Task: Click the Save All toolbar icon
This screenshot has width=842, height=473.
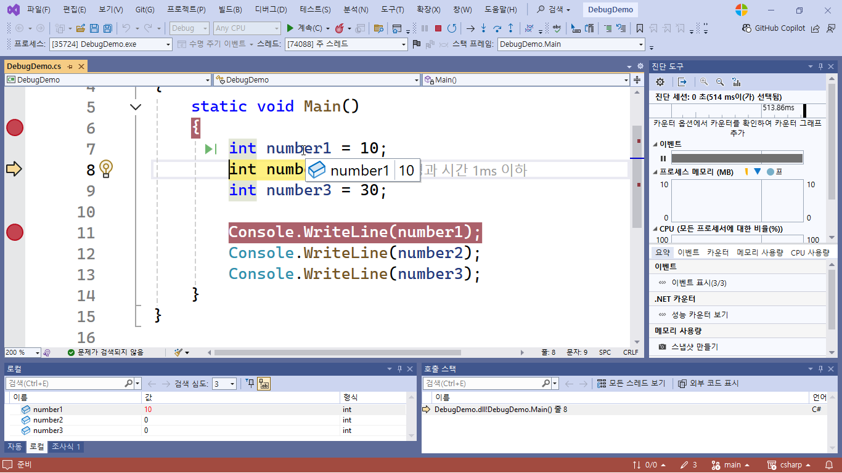Action: 107,28
